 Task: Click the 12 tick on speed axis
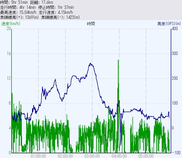click(9, 78)
